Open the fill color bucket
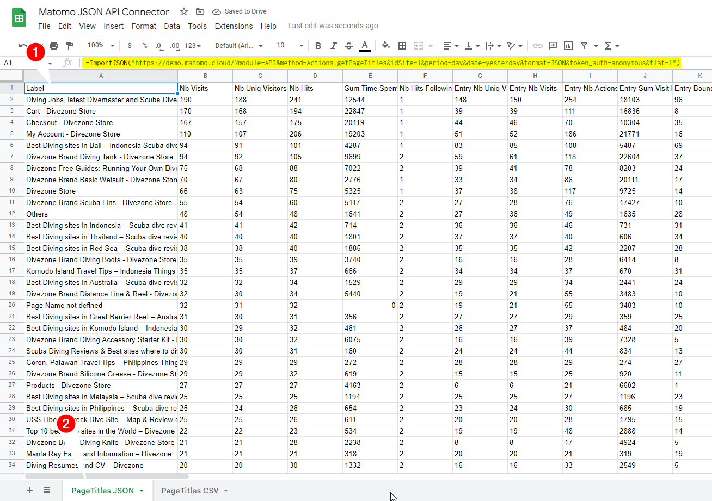Viewport: 712px width, 501px height. 386,46
